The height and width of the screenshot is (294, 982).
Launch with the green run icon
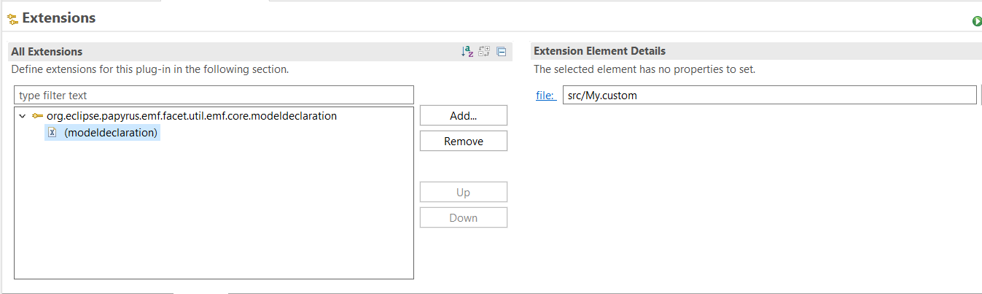tap(977, 21)
